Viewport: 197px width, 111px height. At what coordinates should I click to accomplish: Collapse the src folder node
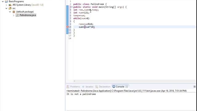tap(6, 8)
